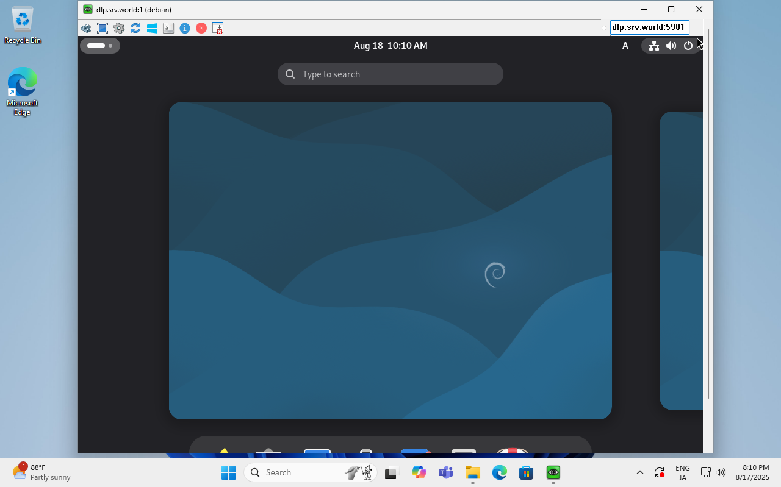781x487 pixels.
Task: Open the GNOME clock 'Aug 18 10:10 AM'
Action: [390, 46]
